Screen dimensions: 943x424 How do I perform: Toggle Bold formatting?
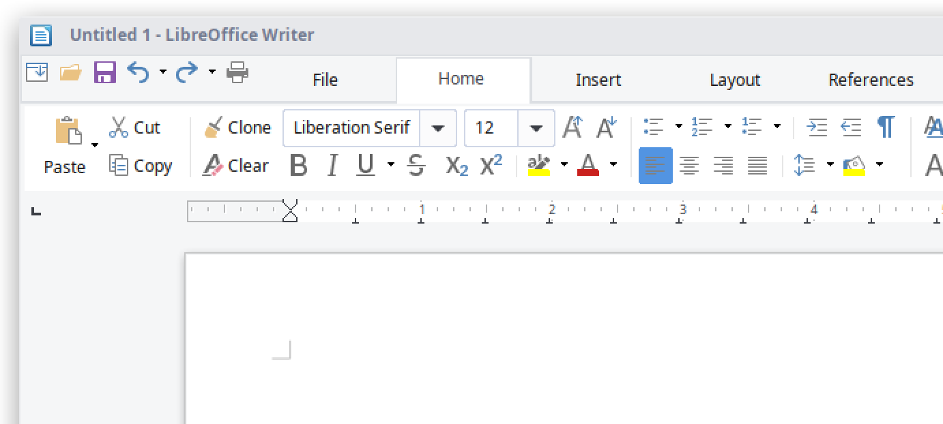pyautogui.click(x=298, y=166)
